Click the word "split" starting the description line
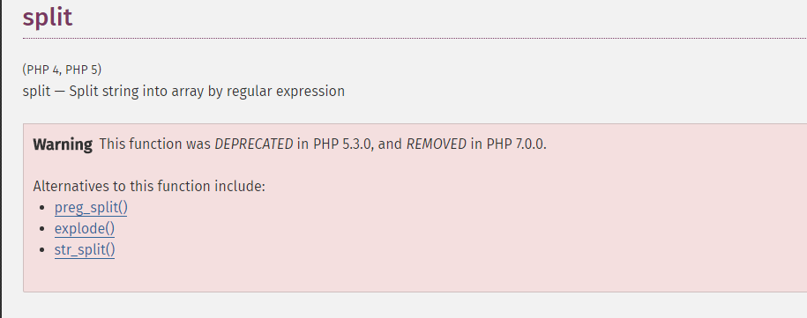 pyautogui.click(x=36, y=92)
